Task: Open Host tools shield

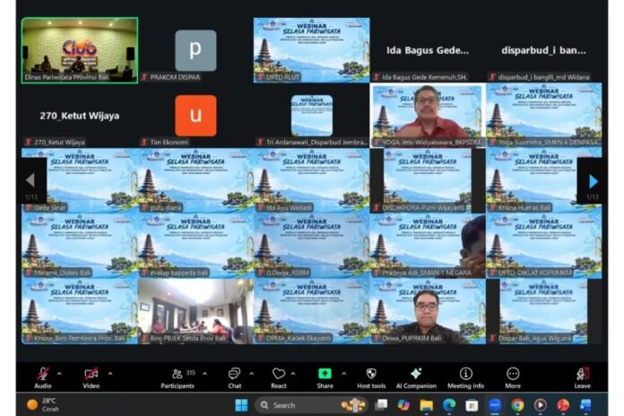Action: point(371,377)
